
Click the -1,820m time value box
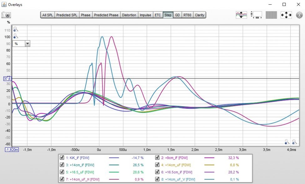click(12, 150)
